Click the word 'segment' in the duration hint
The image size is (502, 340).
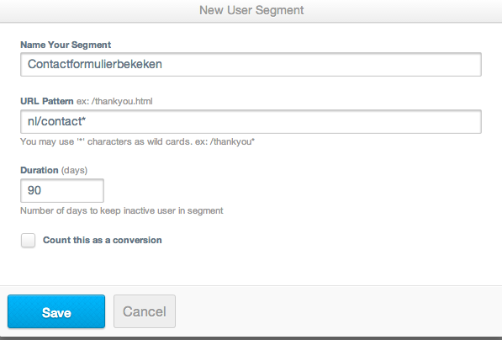pyautogui.click(x=205, y=211)
